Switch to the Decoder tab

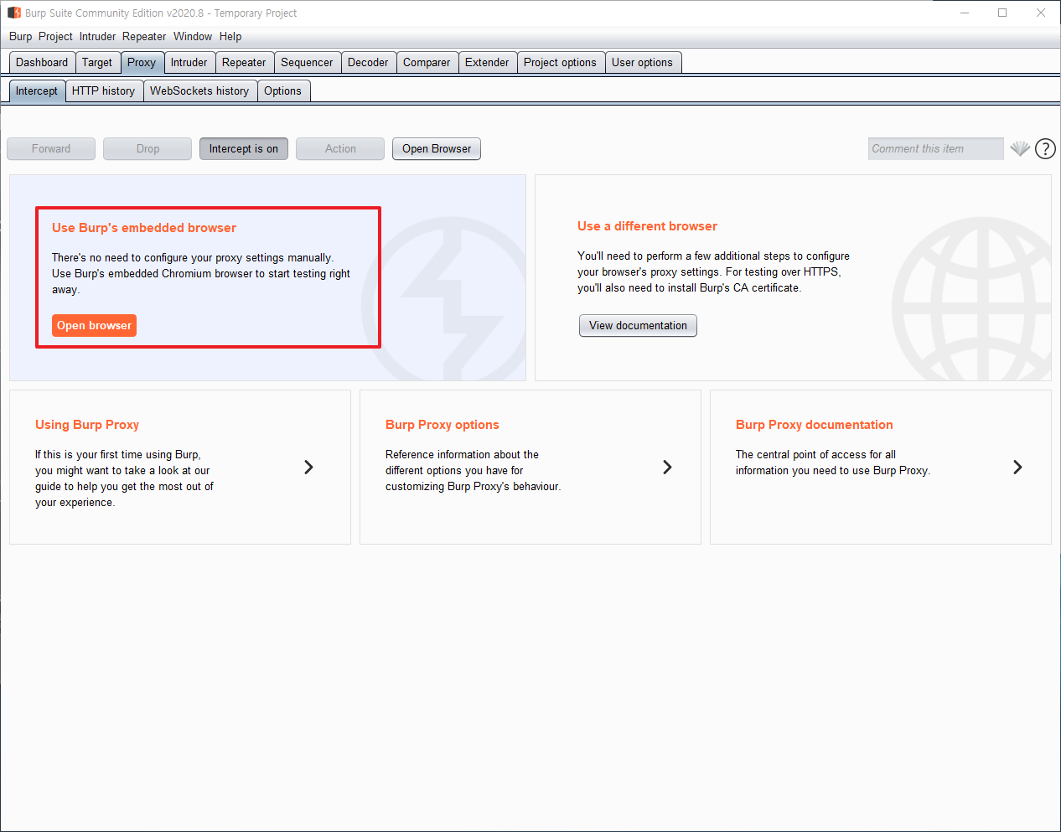click(368, 62)
